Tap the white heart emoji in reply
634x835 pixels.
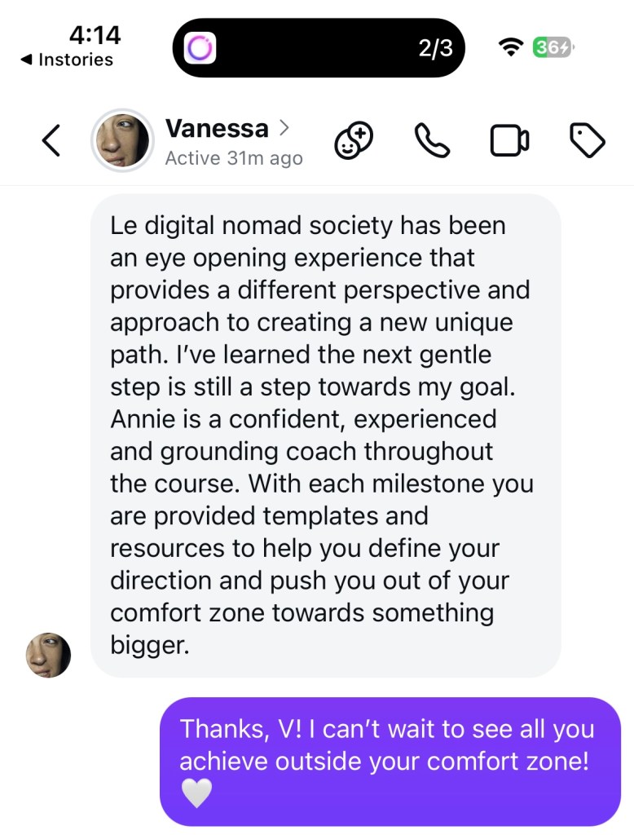coord(196,793)
